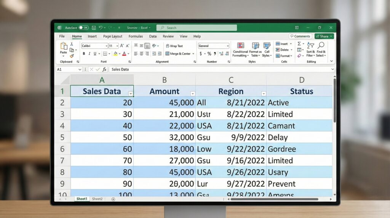The height and width of the screenshot is (218, 390).
Task: Open the File tab
Action: (62, 36)
